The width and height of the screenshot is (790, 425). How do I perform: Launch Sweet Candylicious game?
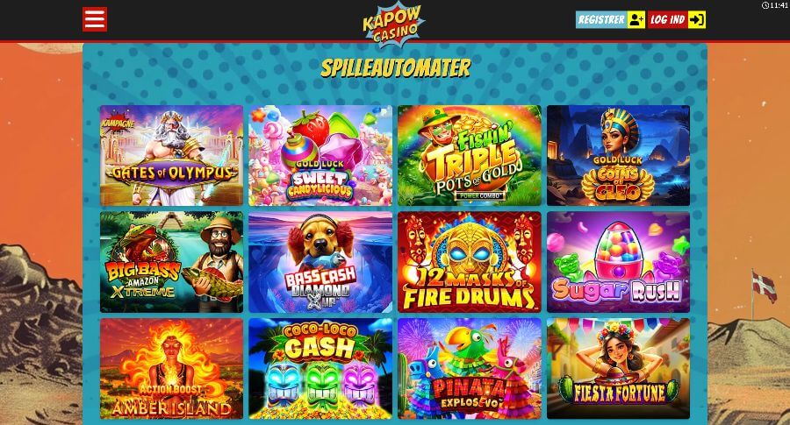tap(320, 155)
